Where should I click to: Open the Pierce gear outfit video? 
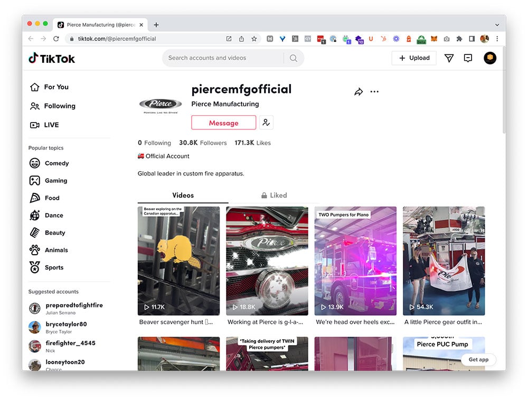pos(444,261)
